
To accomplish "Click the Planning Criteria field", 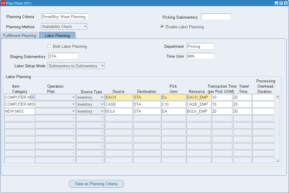I will [x=65, y=17].
